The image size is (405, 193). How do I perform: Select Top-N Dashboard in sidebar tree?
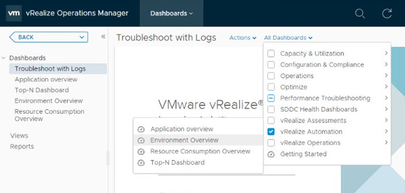click(42, 90)
